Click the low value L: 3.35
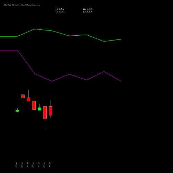 click(x=88, y=12)
